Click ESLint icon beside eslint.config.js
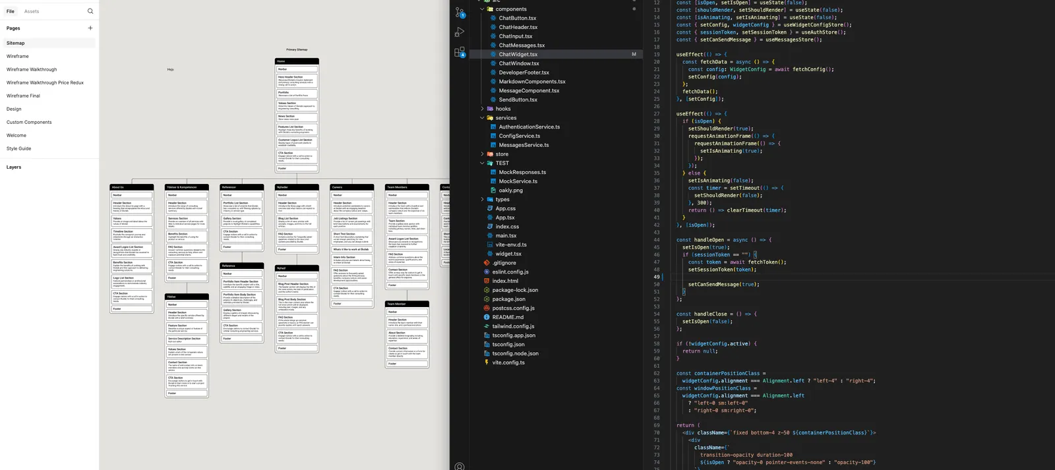Viewport: 1055px width, 470px height. (487, 272)
